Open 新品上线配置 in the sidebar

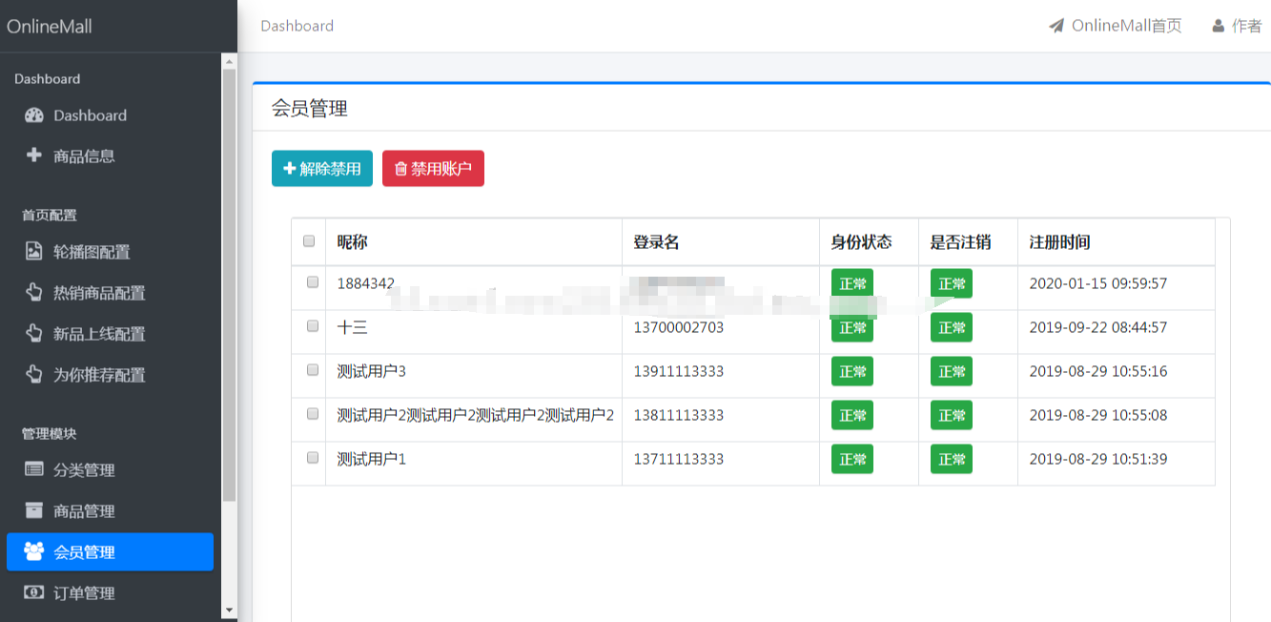click(x=110, y=334)
